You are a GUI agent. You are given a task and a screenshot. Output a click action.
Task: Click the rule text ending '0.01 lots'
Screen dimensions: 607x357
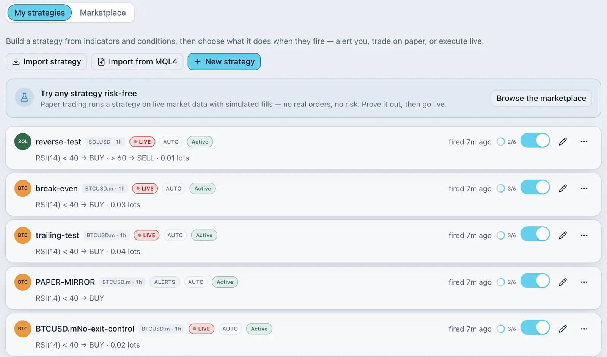pyautogui.click(x=112, y=158)
